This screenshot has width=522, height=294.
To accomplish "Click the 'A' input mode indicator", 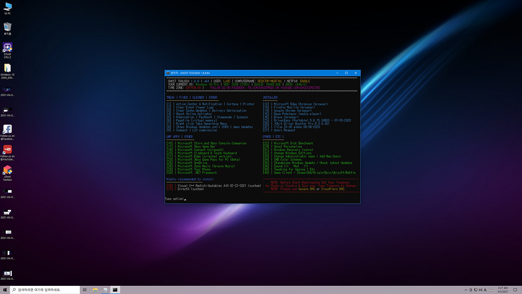I will [x=485, y=290].
